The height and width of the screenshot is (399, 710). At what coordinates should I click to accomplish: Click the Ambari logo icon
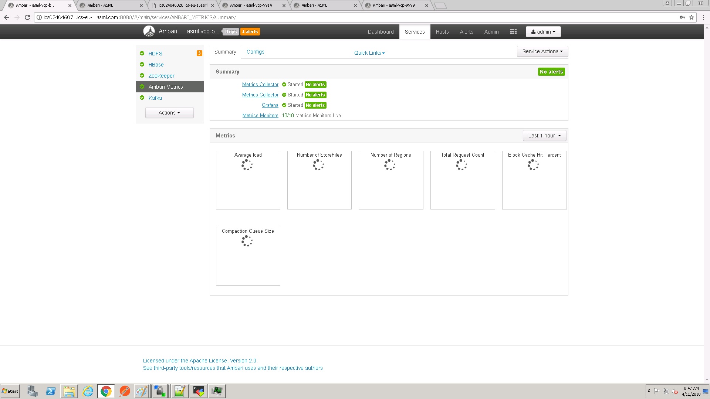149,31
